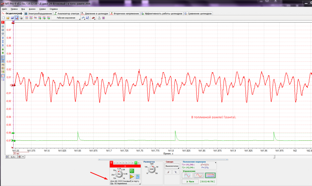
Task: Switch to the Вторичное напряжение tab
Action: click(125, 13)
